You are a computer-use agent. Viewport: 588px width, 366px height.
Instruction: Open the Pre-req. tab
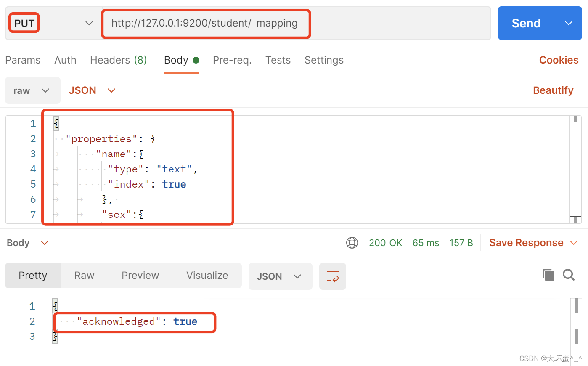pos(232,60)
